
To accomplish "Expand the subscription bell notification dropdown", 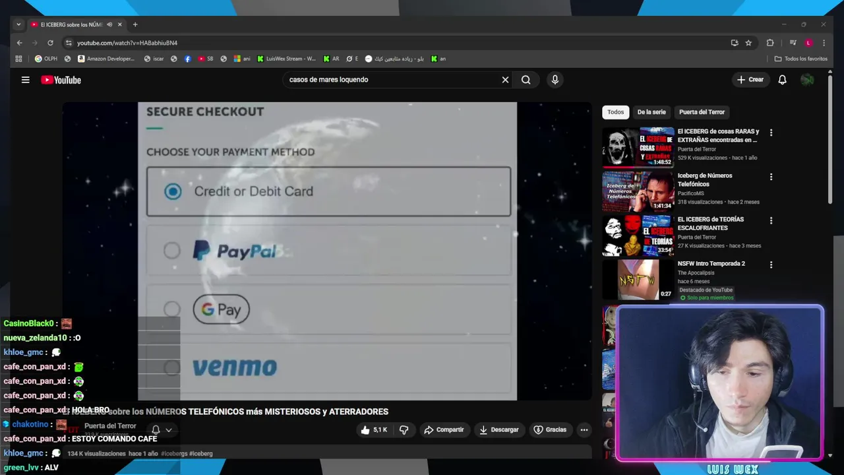I will click(x=169, y=430).
